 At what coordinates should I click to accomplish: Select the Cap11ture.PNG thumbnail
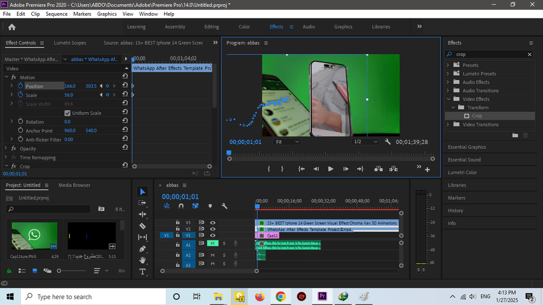(x=34, y=236)
